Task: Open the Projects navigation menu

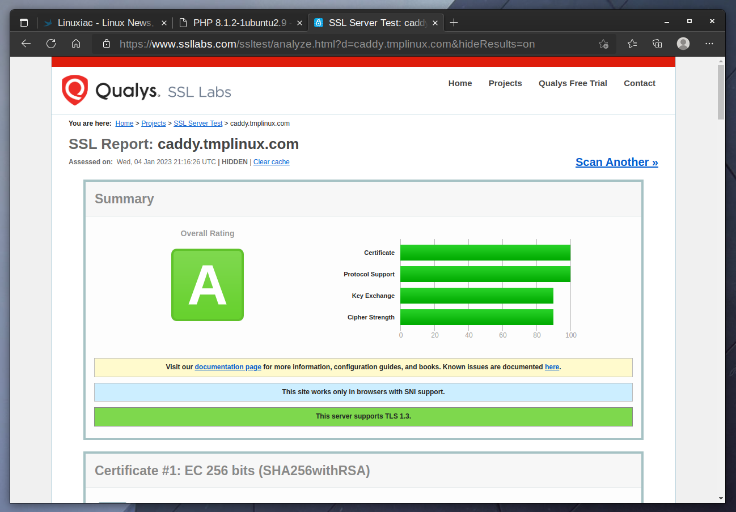Action: [505, 83]
